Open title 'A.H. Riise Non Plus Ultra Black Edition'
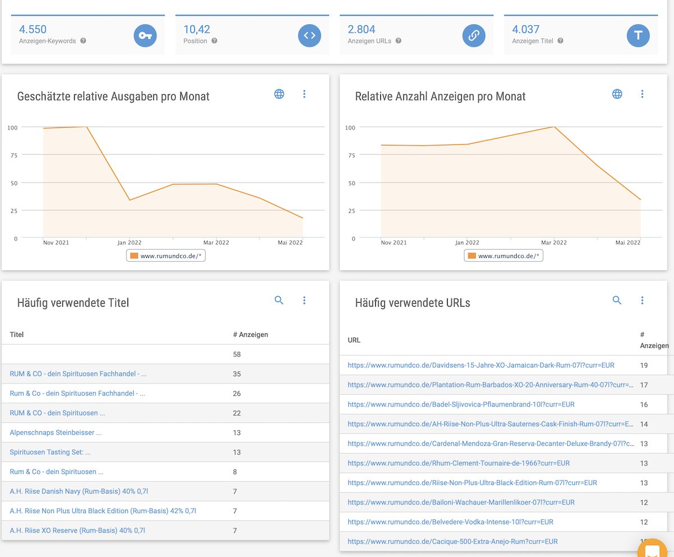This screenshot has width=674, height=557. (x=103, y=512)
